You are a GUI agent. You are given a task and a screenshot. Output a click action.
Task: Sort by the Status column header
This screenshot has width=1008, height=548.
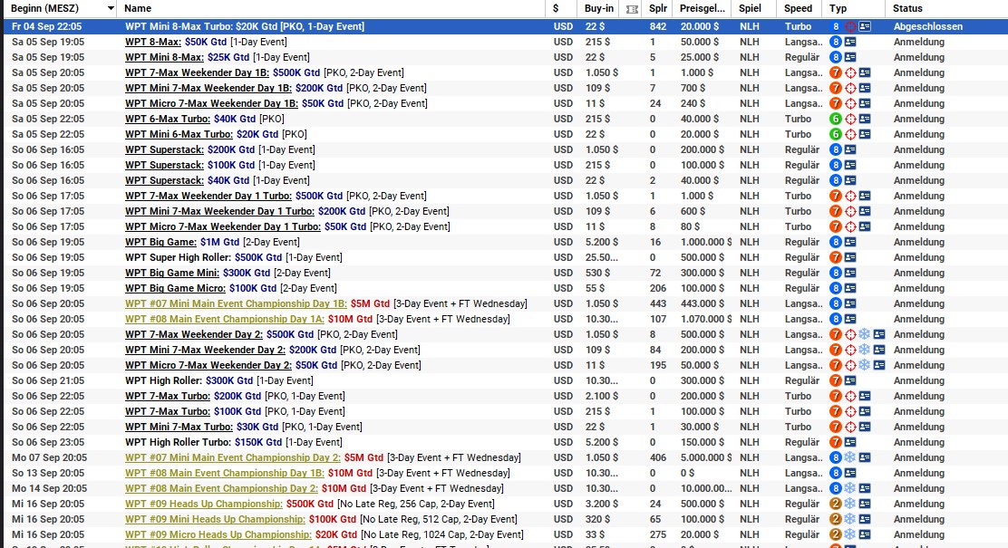[x=907, y=8]
